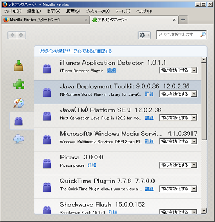The width and height of the screenshot is (215, 222).
Task: Open the Get Add-ons download box category
Action: pyautogui.click(x=19, y=66)
